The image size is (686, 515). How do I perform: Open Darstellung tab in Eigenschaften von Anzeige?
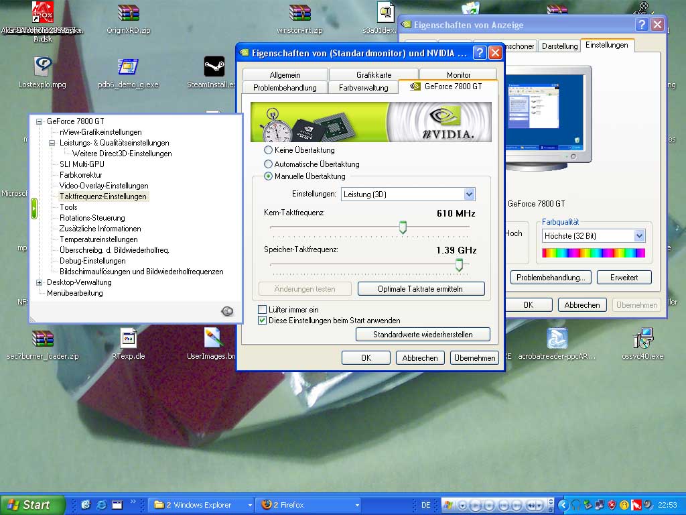coord(559,46)
